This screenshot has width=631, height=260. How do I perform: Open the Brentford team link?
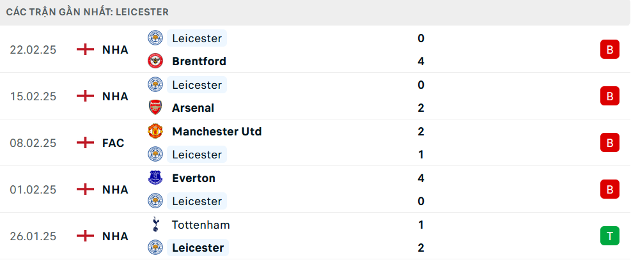tap(199, 61)
